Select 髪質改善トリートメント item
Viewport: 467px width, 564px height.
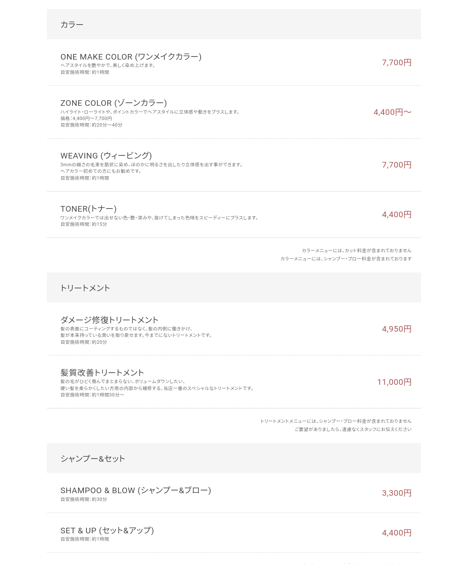pos(102,373)
